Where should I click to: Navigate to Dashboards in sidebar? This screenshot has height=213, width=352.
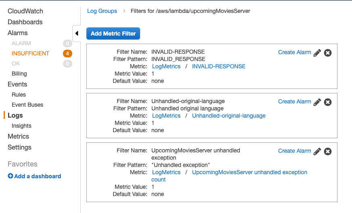coord(25,22)
